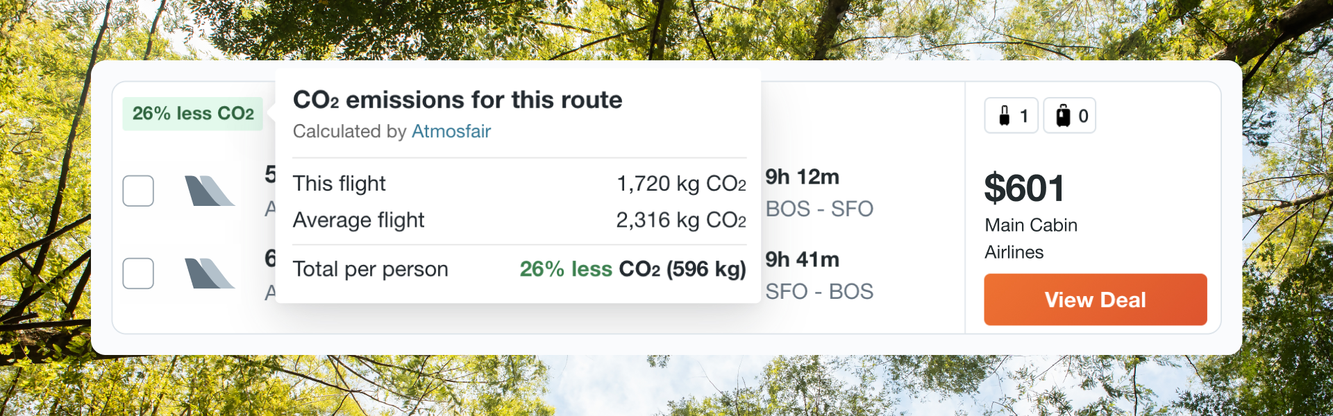Click the checked bag count 0

[1083, 116]
